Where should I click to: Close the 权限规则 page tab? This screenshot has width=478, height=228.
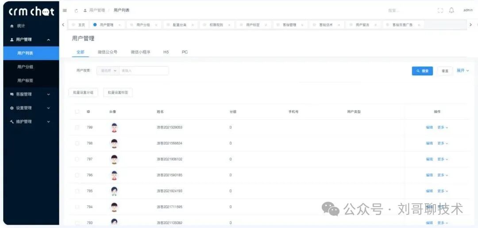(229, 25)
